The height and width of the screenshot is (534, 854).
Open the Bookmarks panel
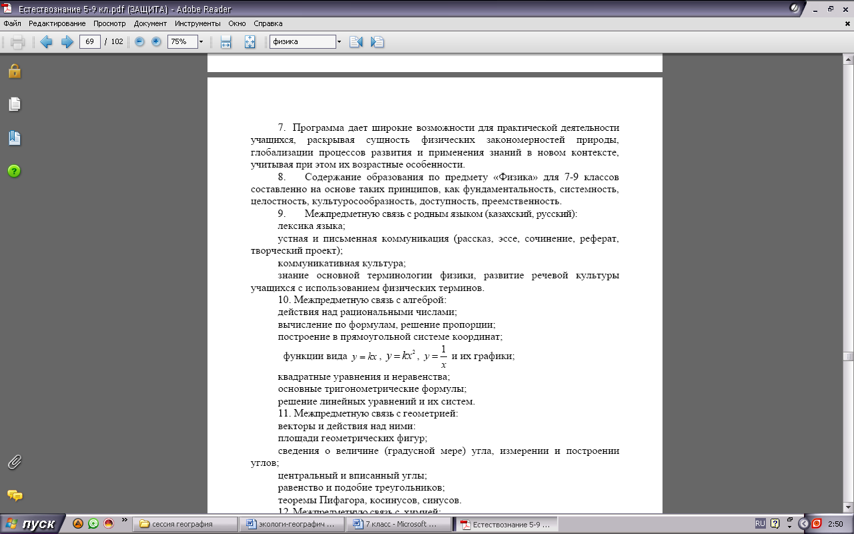[15, 138]
